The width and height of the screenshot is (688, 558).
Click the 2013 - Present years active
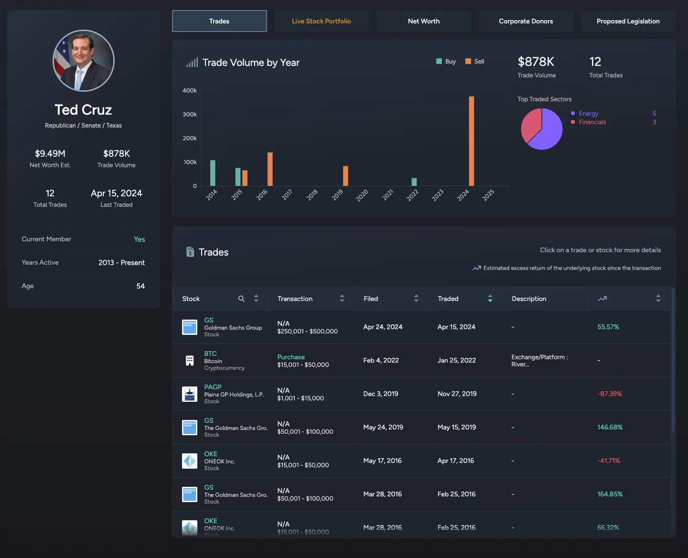pyautogui.click(x=121, y=262)
